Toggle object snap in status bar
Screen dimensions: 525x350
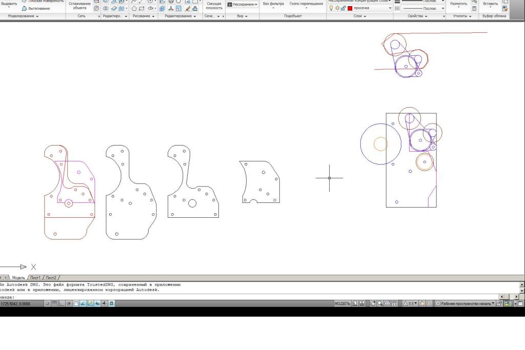pos(76,303)
